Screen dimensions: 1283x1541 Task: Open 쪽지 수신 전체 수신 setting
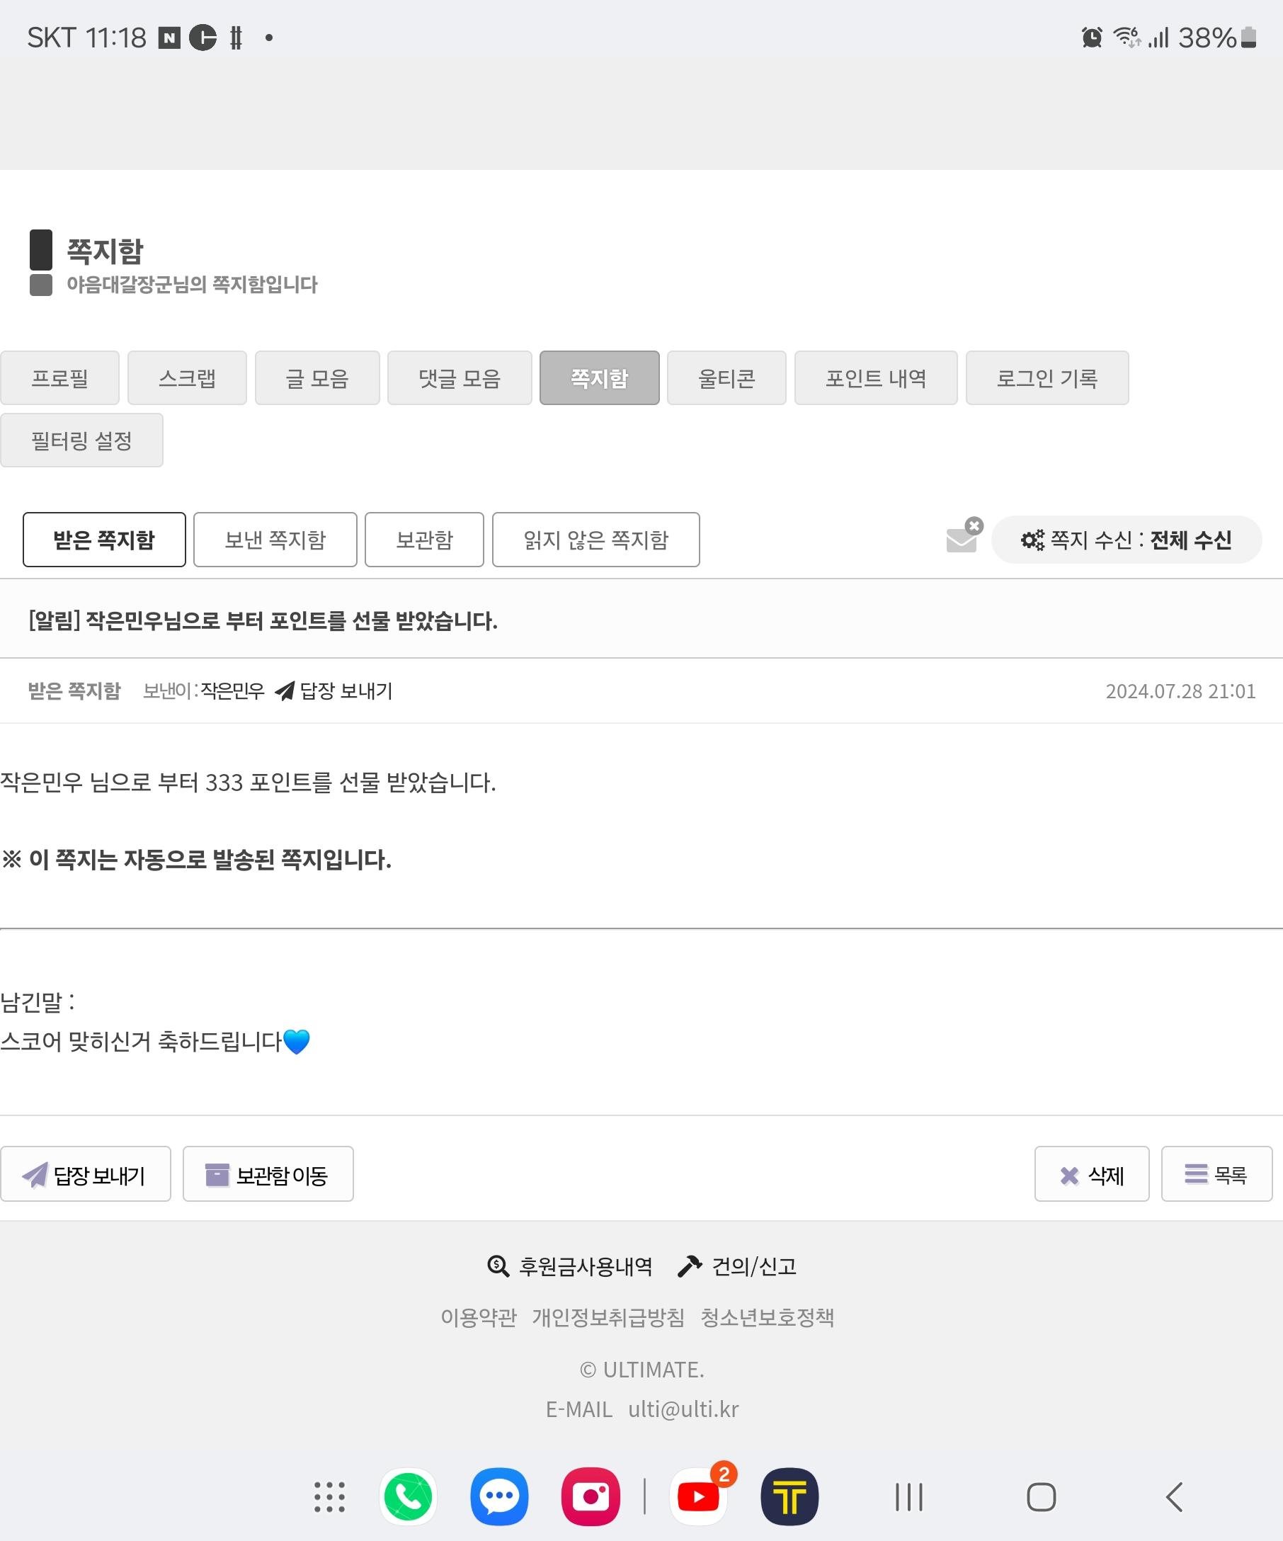click(1126, 540)
